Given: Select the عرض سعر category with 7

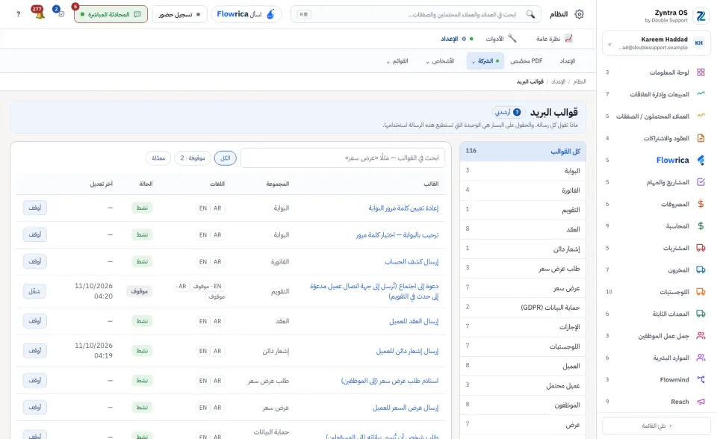Looking at the screenshot, I should click(x=523, y=288).
